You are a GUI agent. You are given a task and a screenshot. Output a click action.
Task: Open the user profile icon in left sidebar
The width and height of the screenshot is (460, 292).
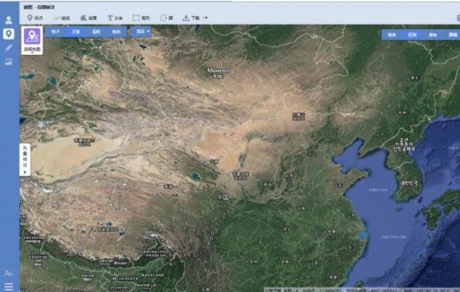[8, 20]
